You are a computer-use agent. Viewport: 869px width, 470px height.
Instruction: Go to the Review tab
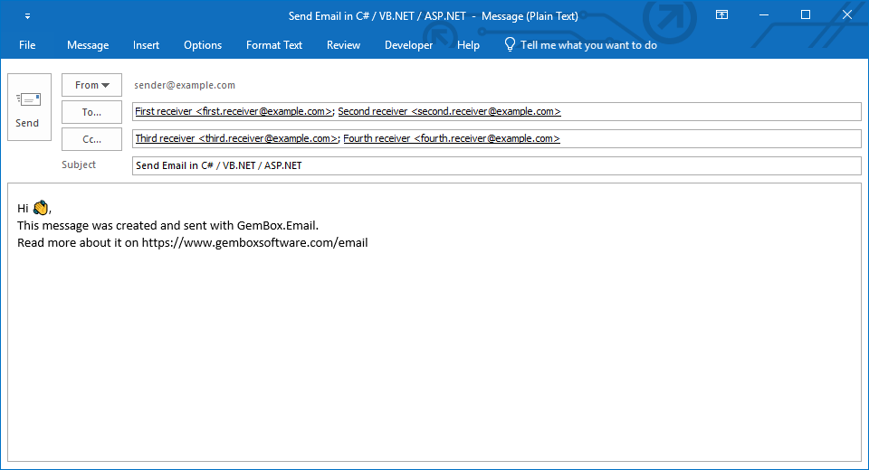[343, 45]
